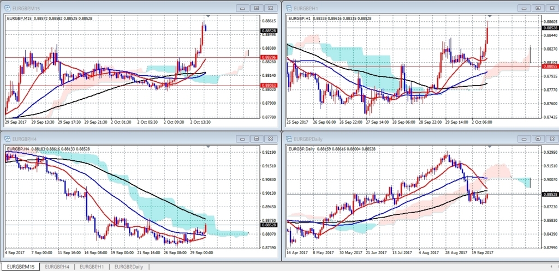Close the EURGBP,Daily chart window
The height and width of the screenshot is (271, 559).
(552, 139)
